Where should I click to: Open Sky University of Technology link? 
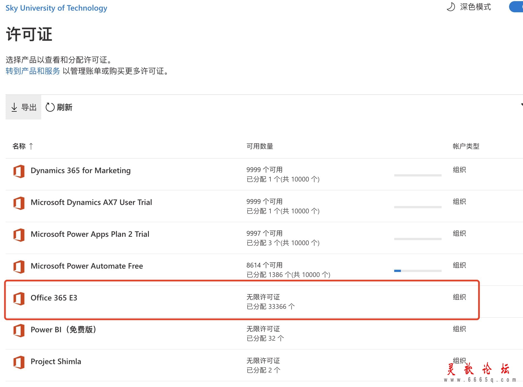point(56,8)
